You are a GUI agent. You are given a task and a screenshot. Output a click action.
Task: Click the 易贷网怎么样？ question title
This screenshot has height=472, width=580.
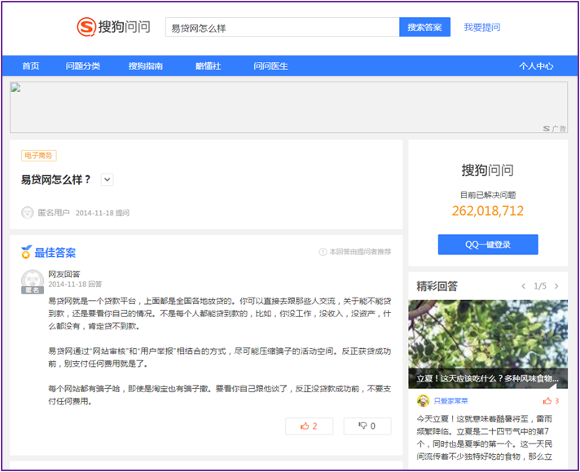click(x=55, y=179)
